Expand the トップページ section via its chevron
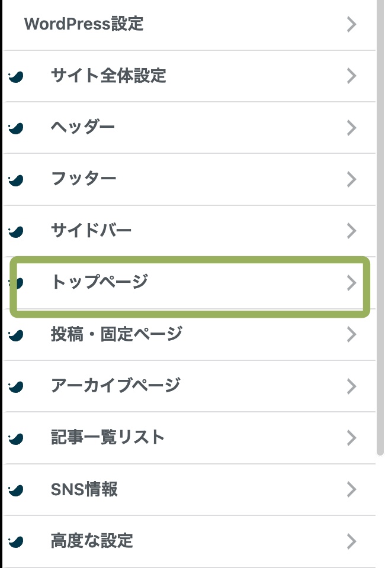385x568 pixels. point(352,283)
